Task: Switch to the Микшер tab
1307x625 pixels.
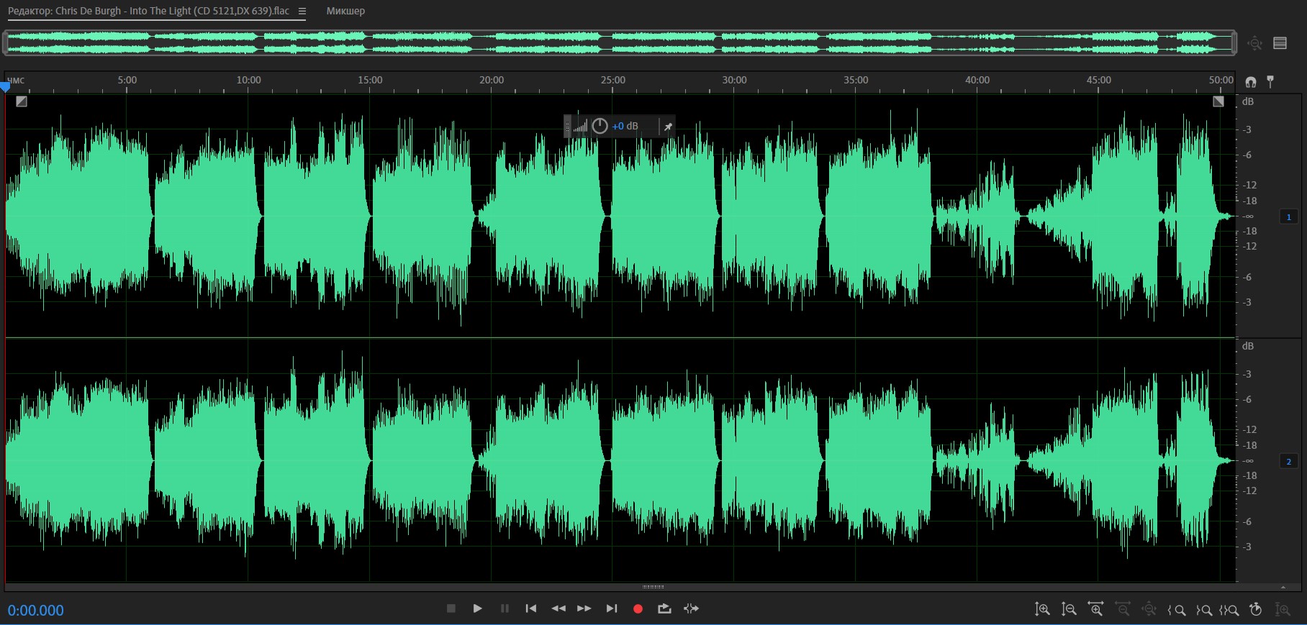Action: point(345,11)
